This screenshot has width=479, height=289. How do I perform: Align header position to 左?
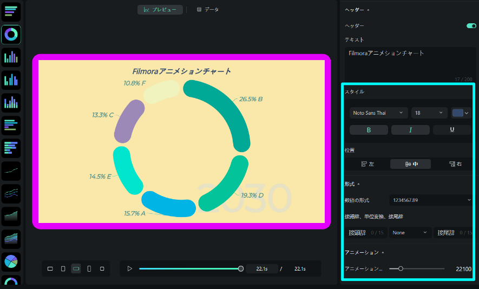coord(368,164)
